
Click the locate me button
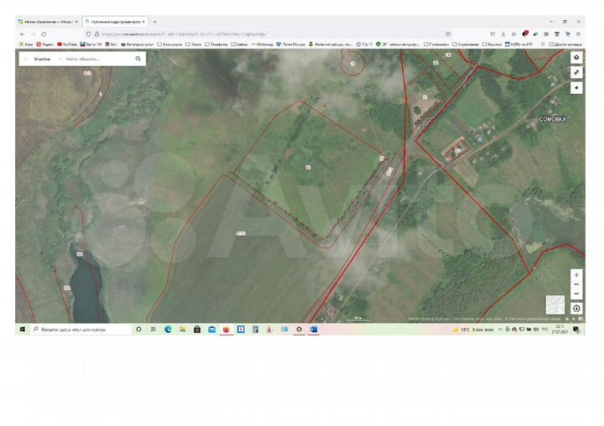point(576,87)
